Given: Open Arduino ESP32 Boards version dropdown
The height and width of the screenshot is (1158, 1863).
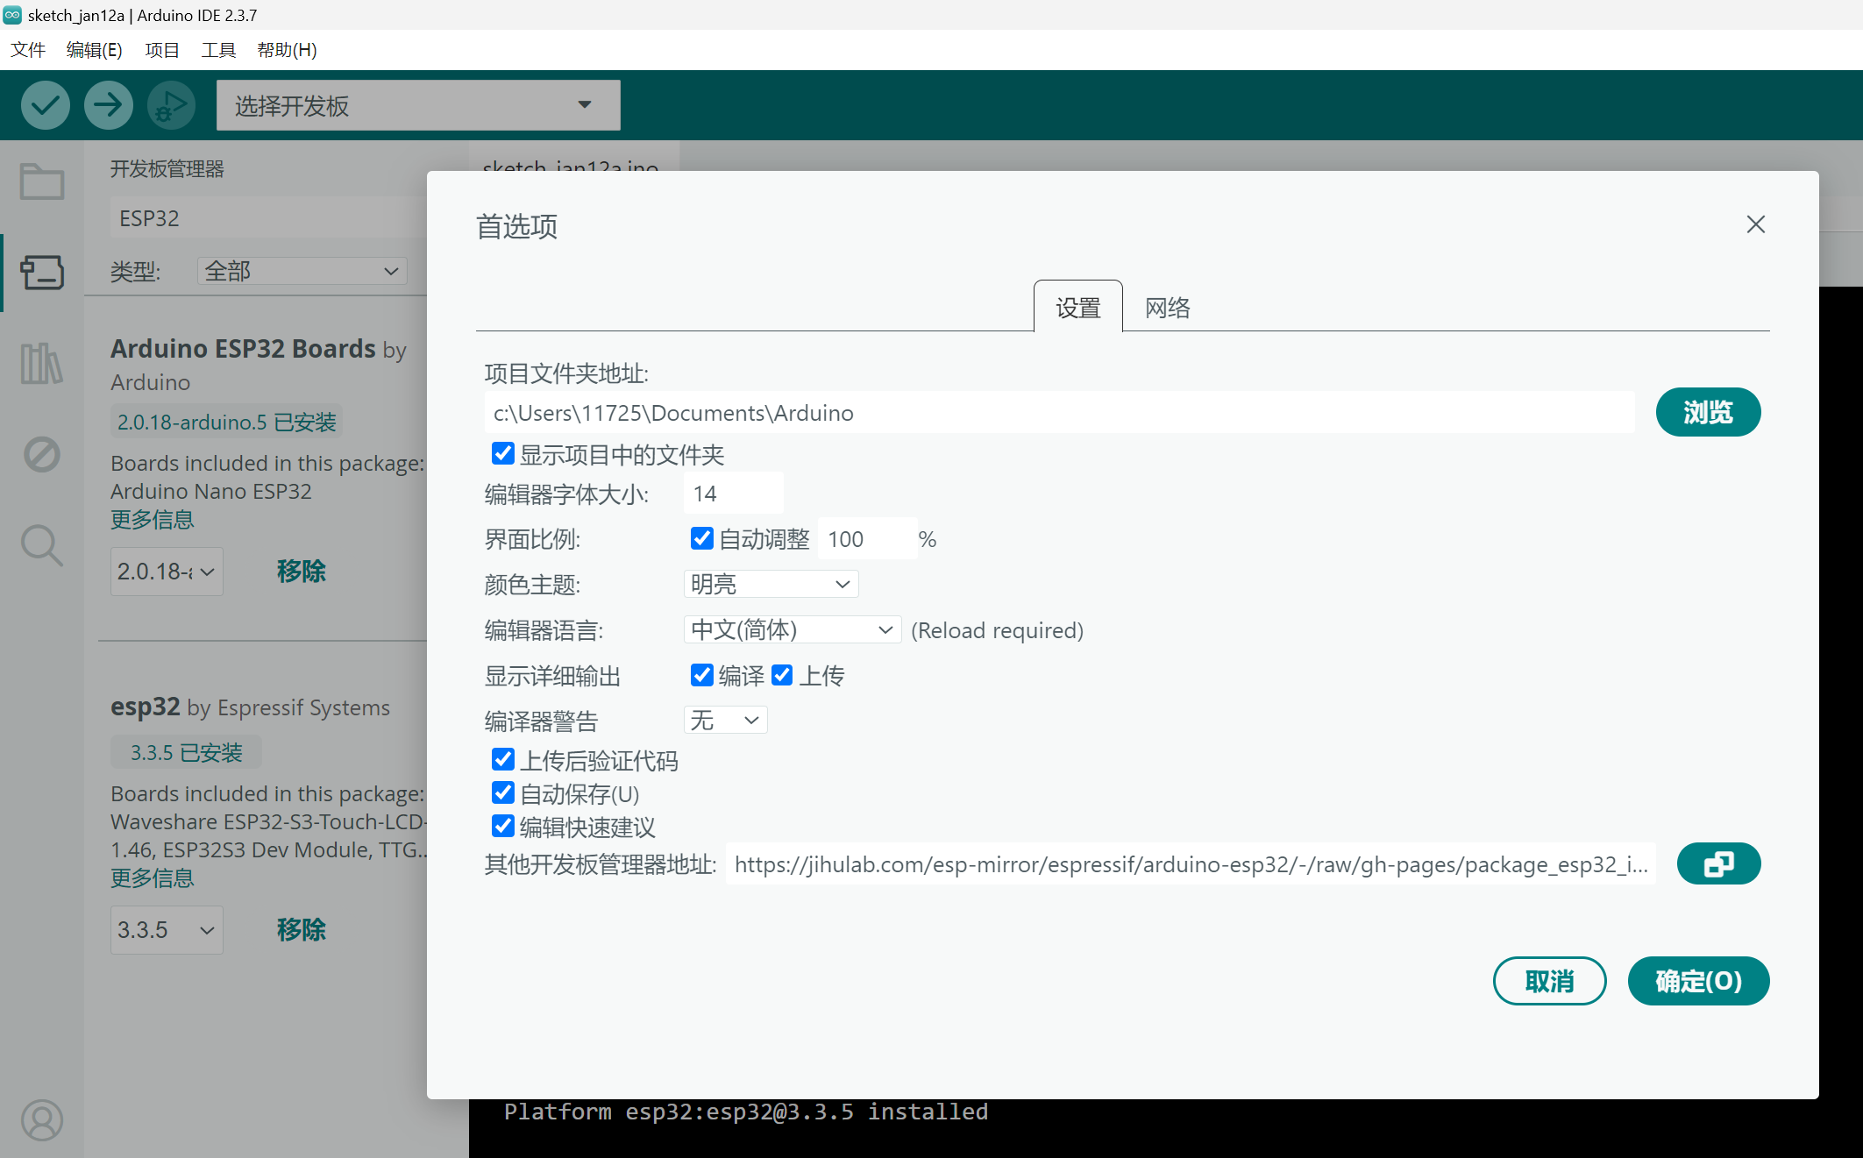Looking at the screenshot, I should 167,572.
